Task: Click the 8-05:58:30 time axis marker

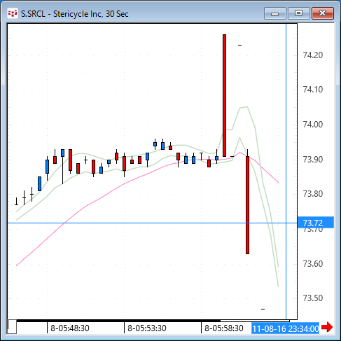Action: 224,328
